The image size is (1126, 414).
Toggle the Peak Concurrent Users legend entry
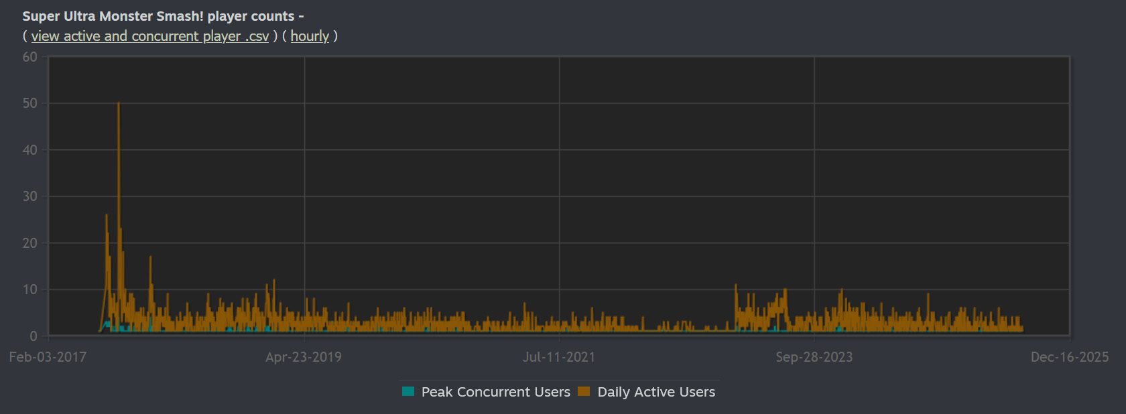(487, 392)
